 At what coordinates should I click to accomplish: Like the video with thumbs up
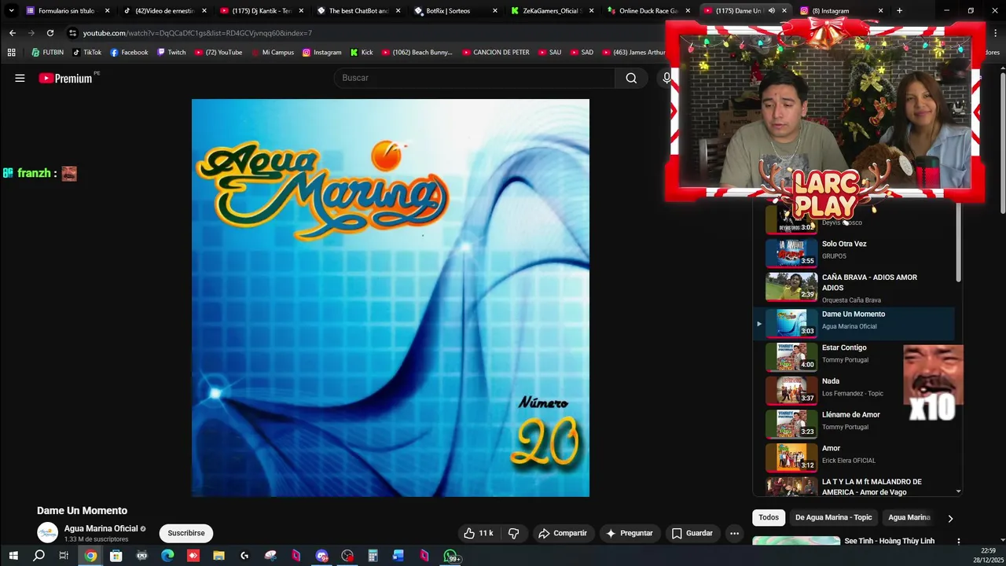point(478,533)
